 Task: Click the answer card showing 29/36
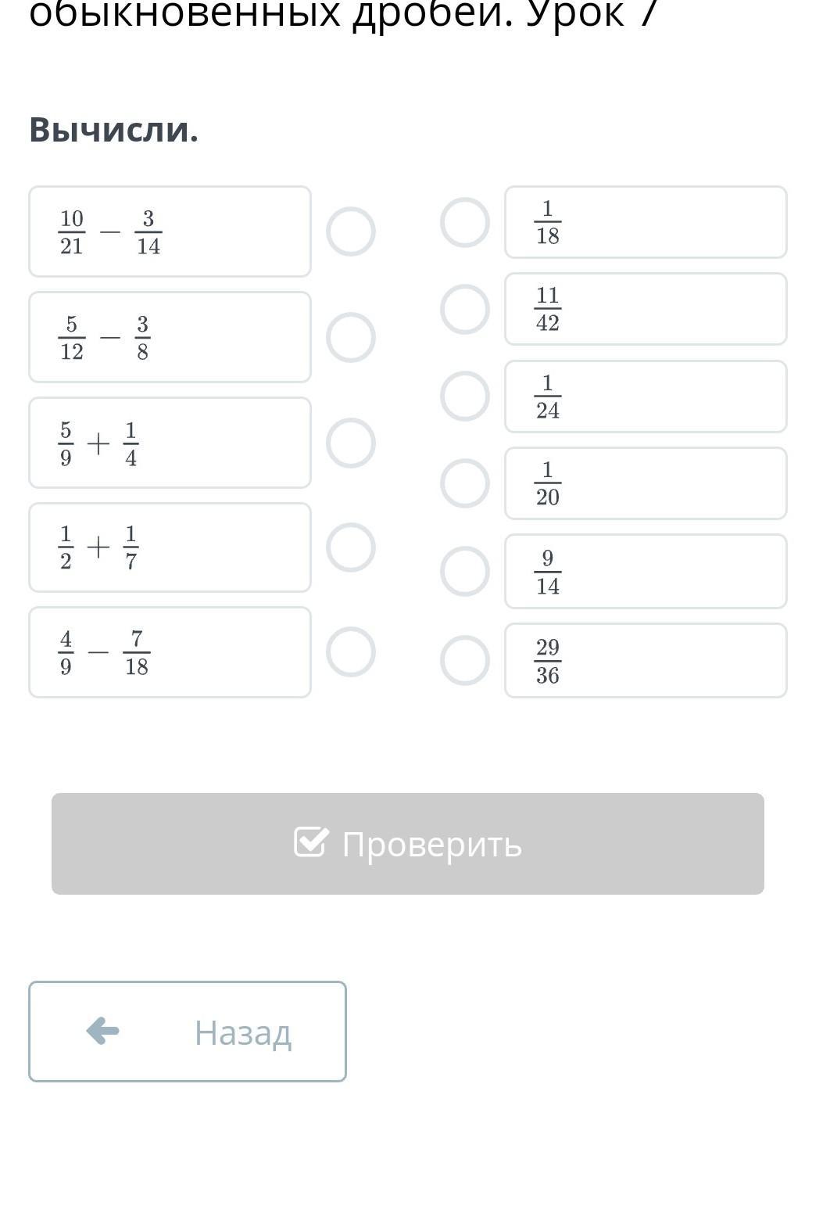coord(645,660)
